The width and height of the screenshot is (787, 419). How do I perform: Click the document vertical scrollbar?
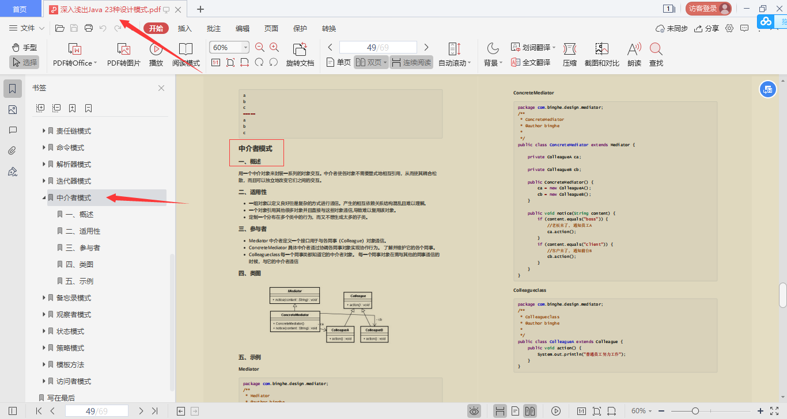tap(782, 295)
